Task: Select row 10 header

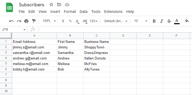Action: click(x=6, y=91)
